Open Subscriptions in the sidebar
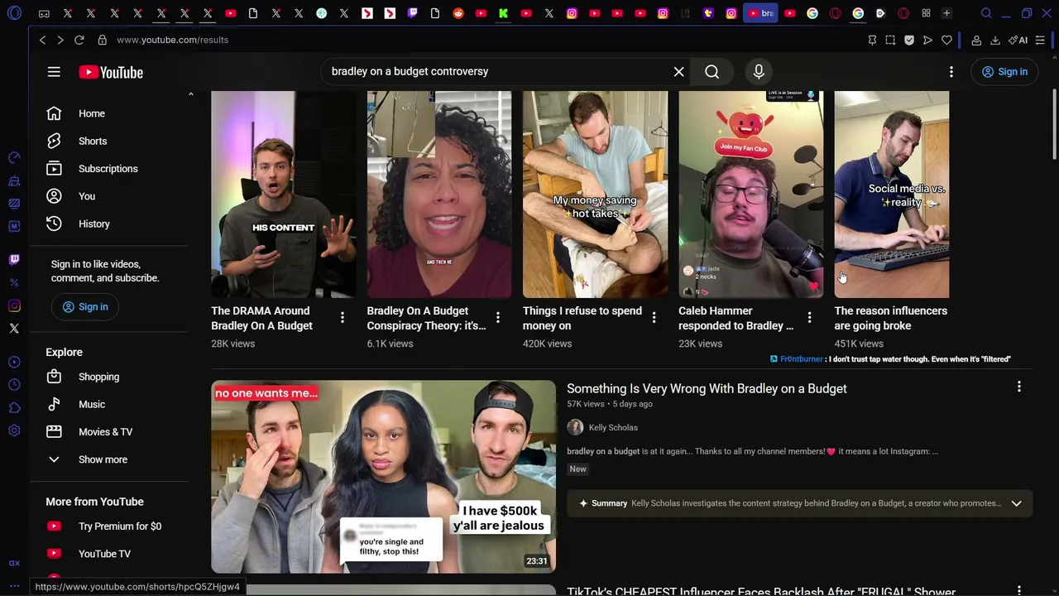The image size is (1059, 596). (x=109, y=169)
